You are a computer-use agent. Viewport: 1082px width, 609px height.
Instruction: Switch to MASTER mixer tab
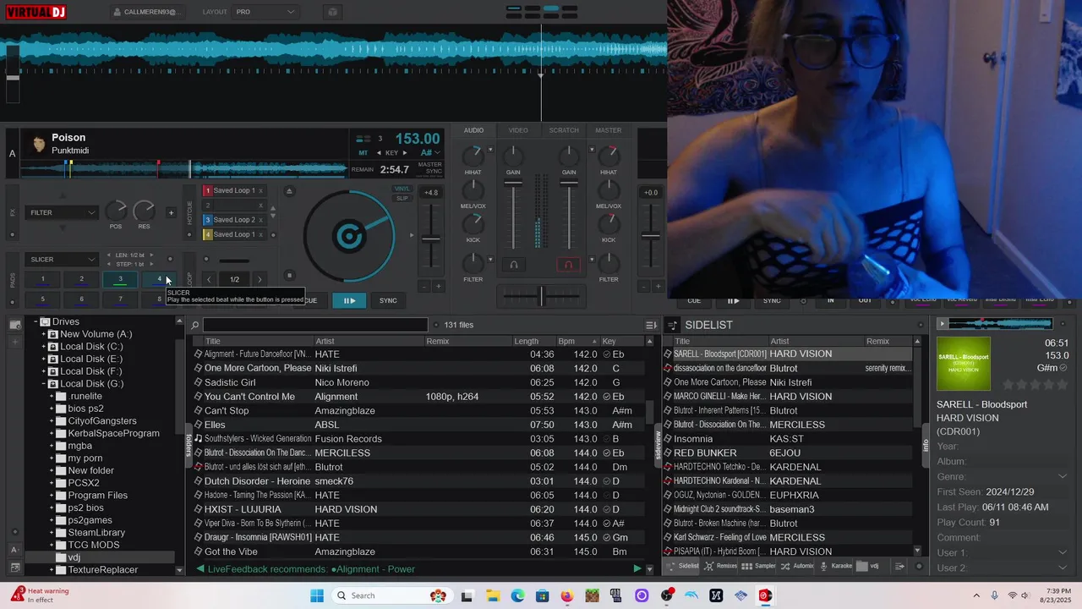point(609,130)
